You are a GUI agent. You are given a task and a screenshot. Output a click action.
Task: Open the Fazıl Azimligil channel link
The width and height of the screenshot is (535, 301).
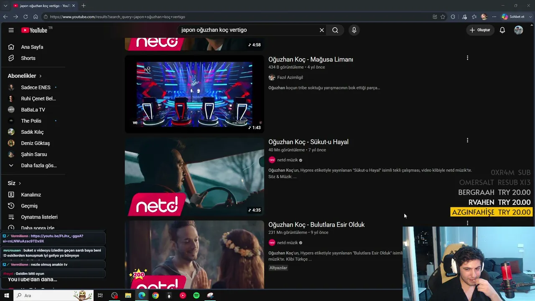290,77
